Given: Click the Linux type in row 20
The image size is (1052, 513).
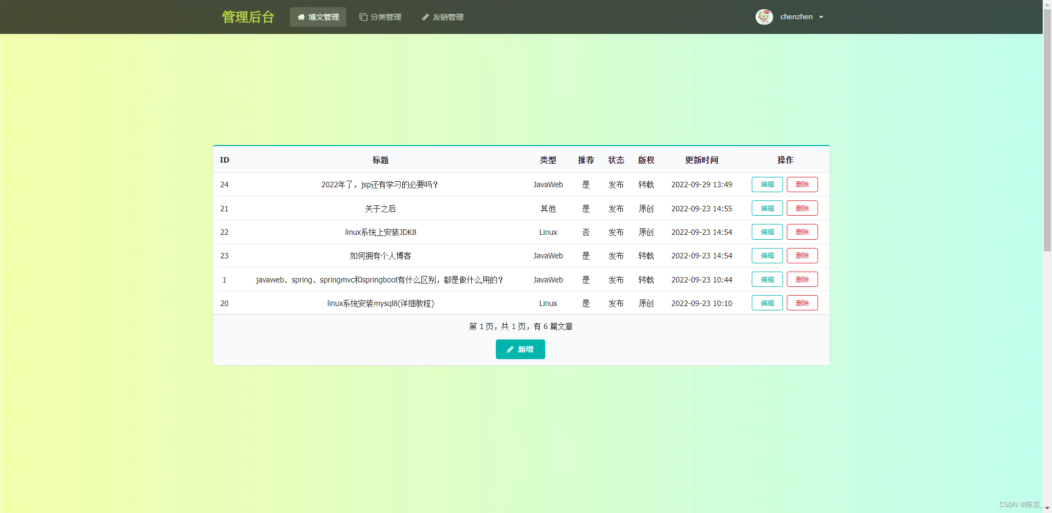Looking at the screenshot, I should click(548, 303).
